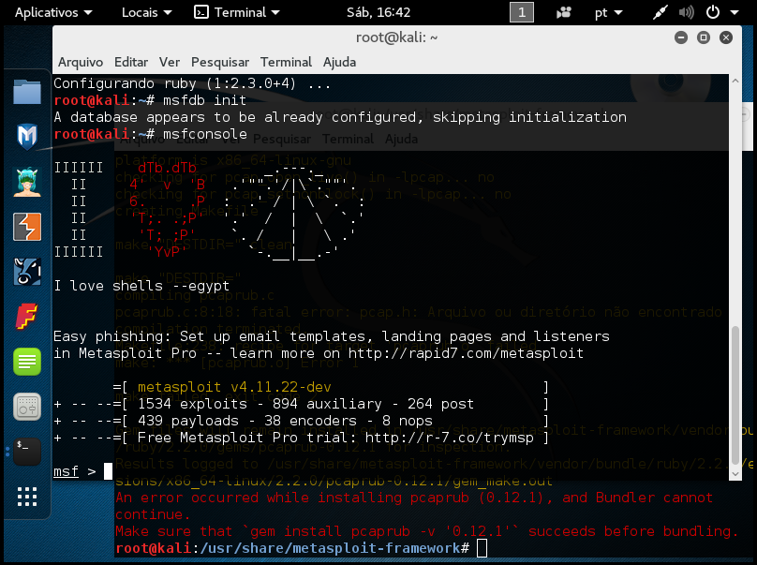Viewport: 757px width, 565px height.
Task: Close the root@kali terminal window
Action: click(x=726, y=37)
